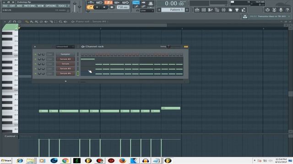Open the Unsorted channel filter dropdown
This screenshot has width=293, height=164.
(x=65, y=46)
